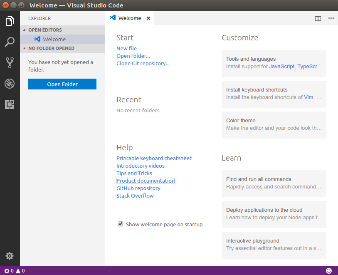The image size is (338, 275).
Task: Open Deploy applications to the cloud card
Action: [274, 214]
